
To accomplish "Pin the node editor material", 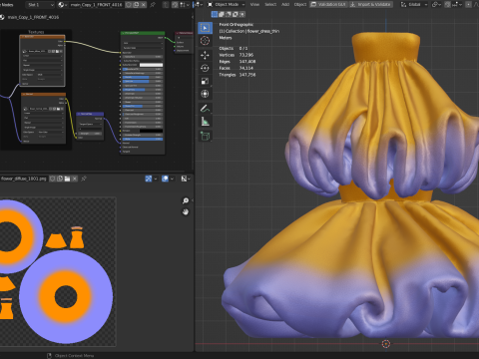I will tap(153, 5).
